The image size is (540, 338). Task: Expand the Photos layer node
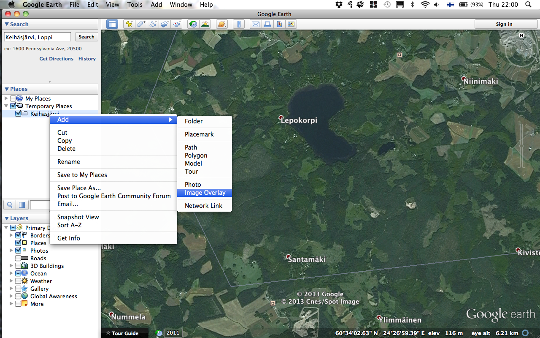click(11, 251)
